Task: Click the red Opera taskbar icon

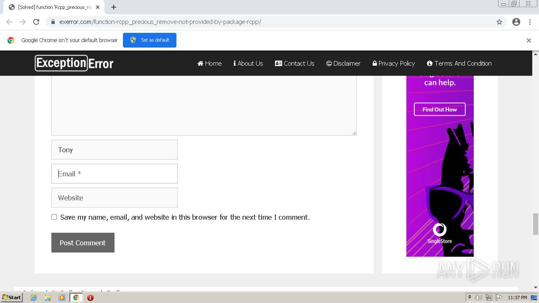Action: coord(90,298)
